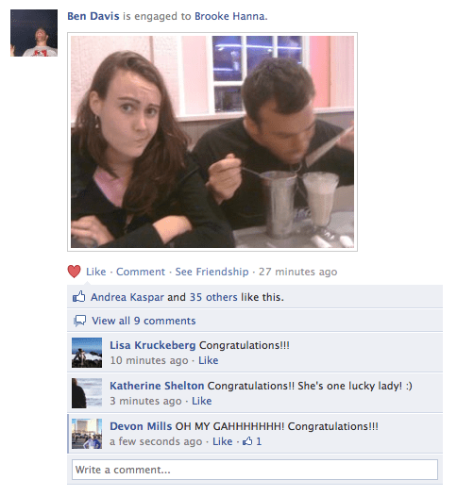Open Katherine Shelton's avatar thumbnail
Screen dimensions: 457x496
point(87,393)
